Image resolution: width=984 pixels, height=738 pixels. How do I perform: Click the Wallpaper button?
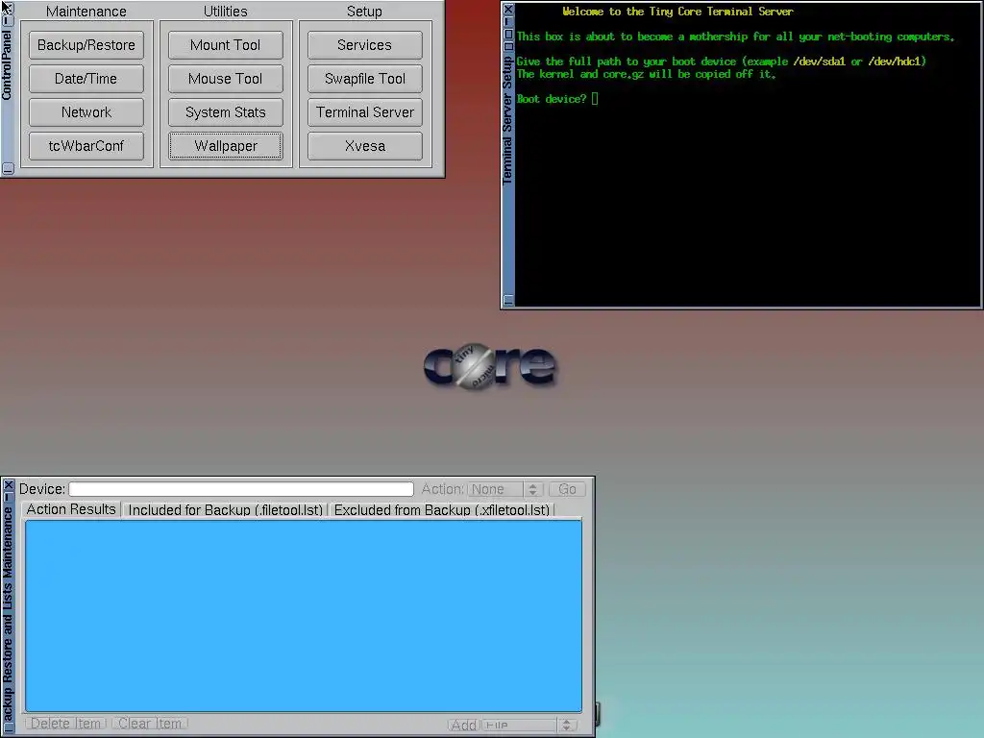(225, 146)
